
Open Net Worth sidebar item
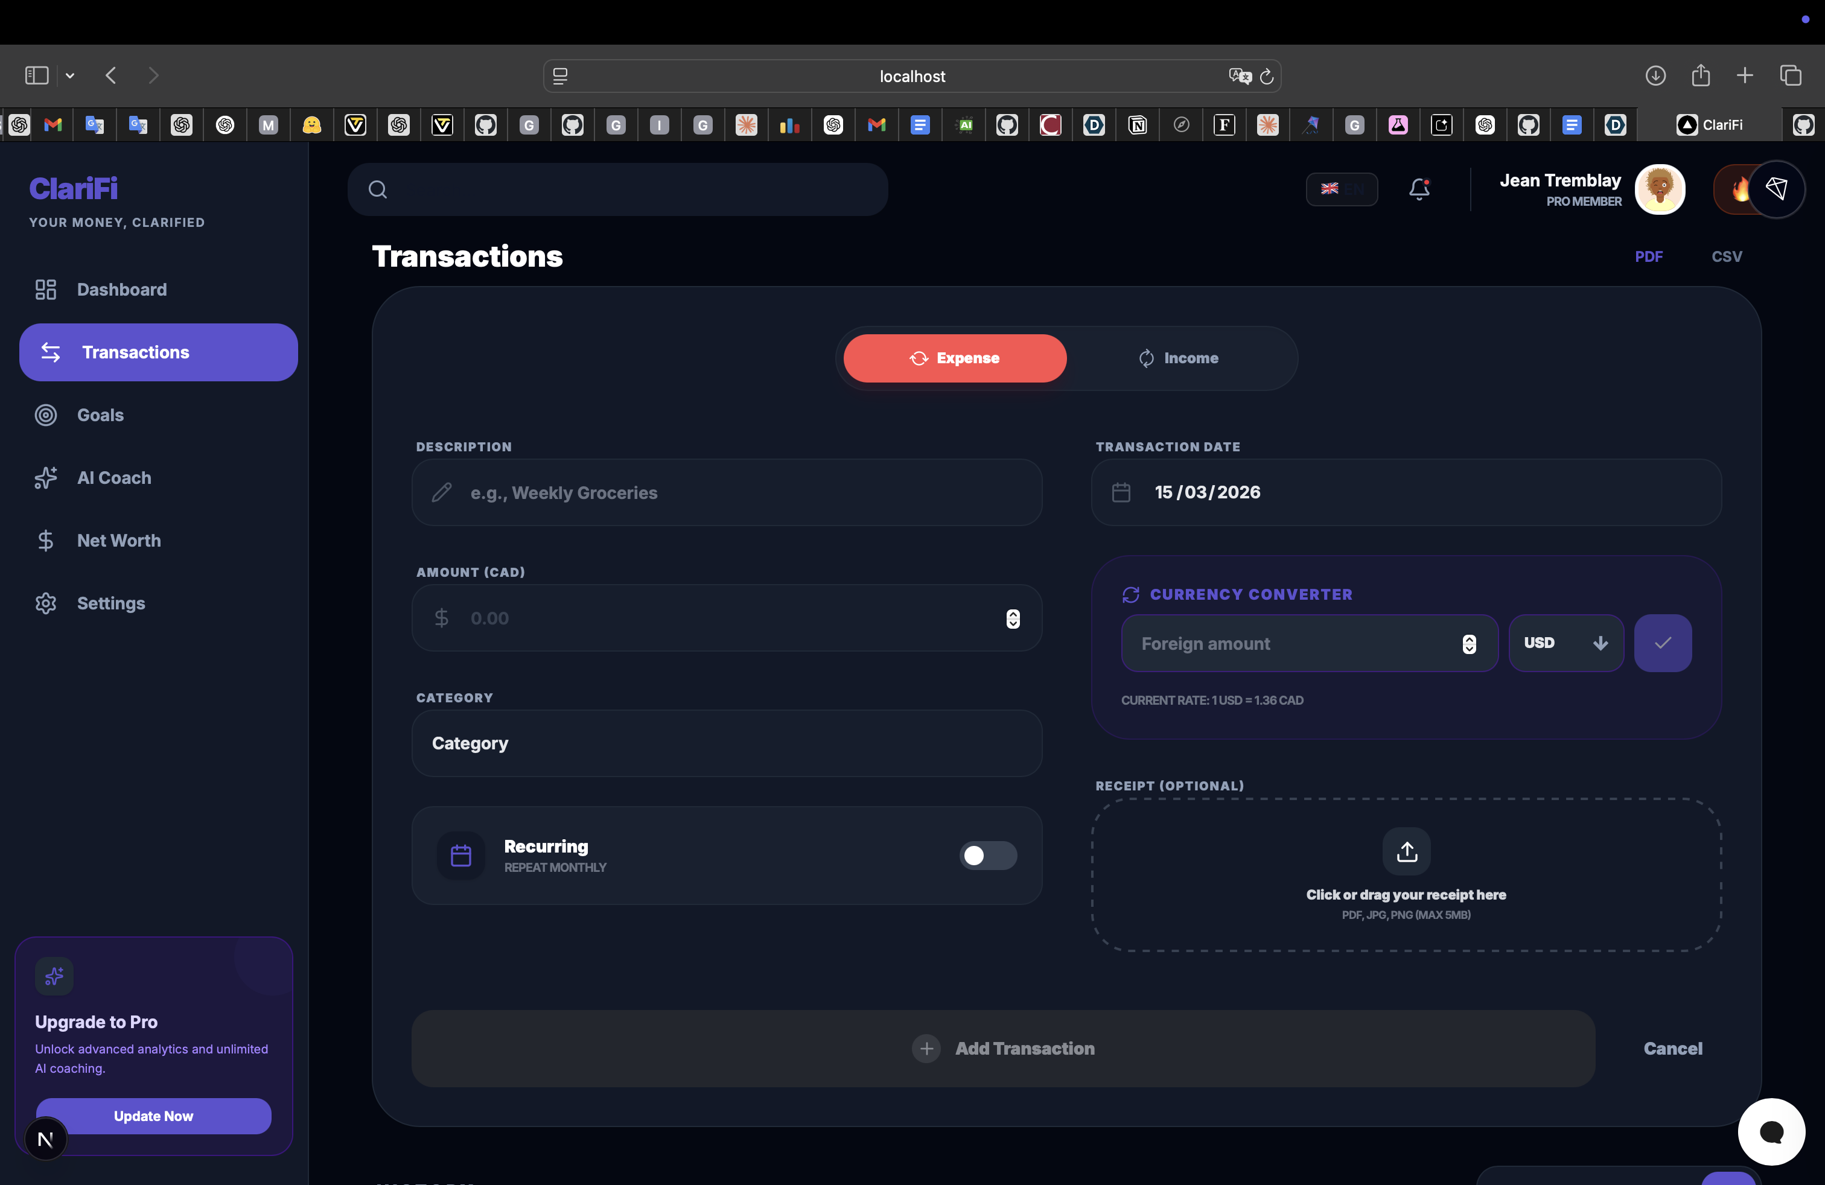coord(119,541)
